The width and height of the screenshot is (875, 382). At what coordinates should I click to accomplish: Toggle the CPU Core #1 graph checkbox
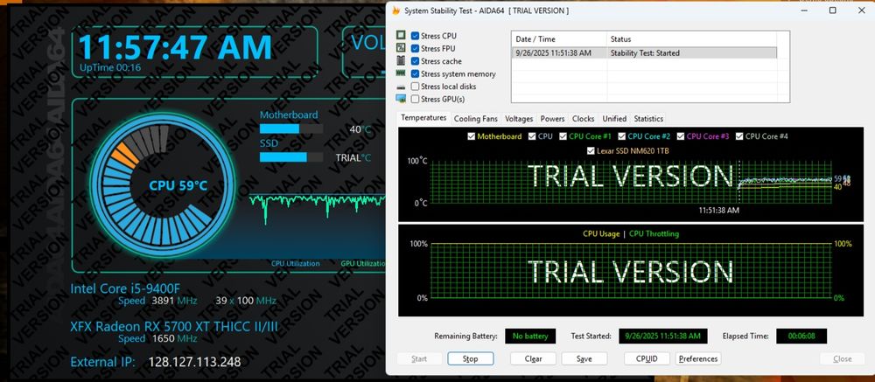pyautogui.click(x=563, y=136)
